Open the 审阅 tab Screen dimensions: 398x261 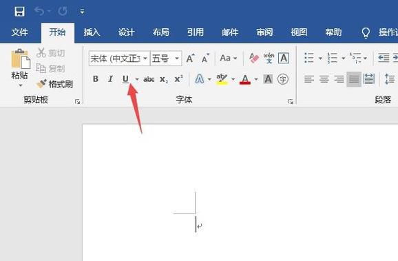pos(264,32)
